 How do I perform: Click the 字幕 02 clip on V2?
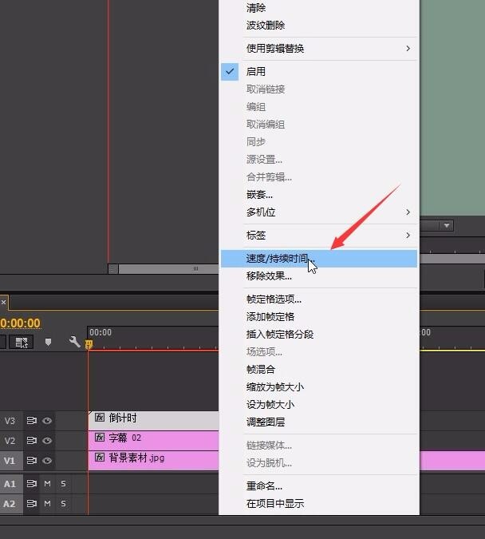160,438
